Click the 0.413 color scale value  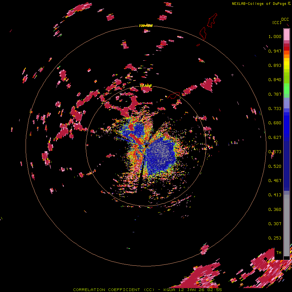275,195
